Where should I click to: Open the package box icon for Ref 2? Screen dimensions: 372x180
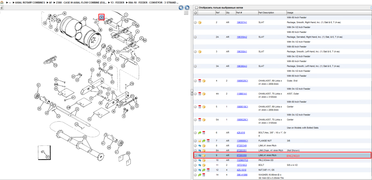pyautogui.click(x=200, y=23)
